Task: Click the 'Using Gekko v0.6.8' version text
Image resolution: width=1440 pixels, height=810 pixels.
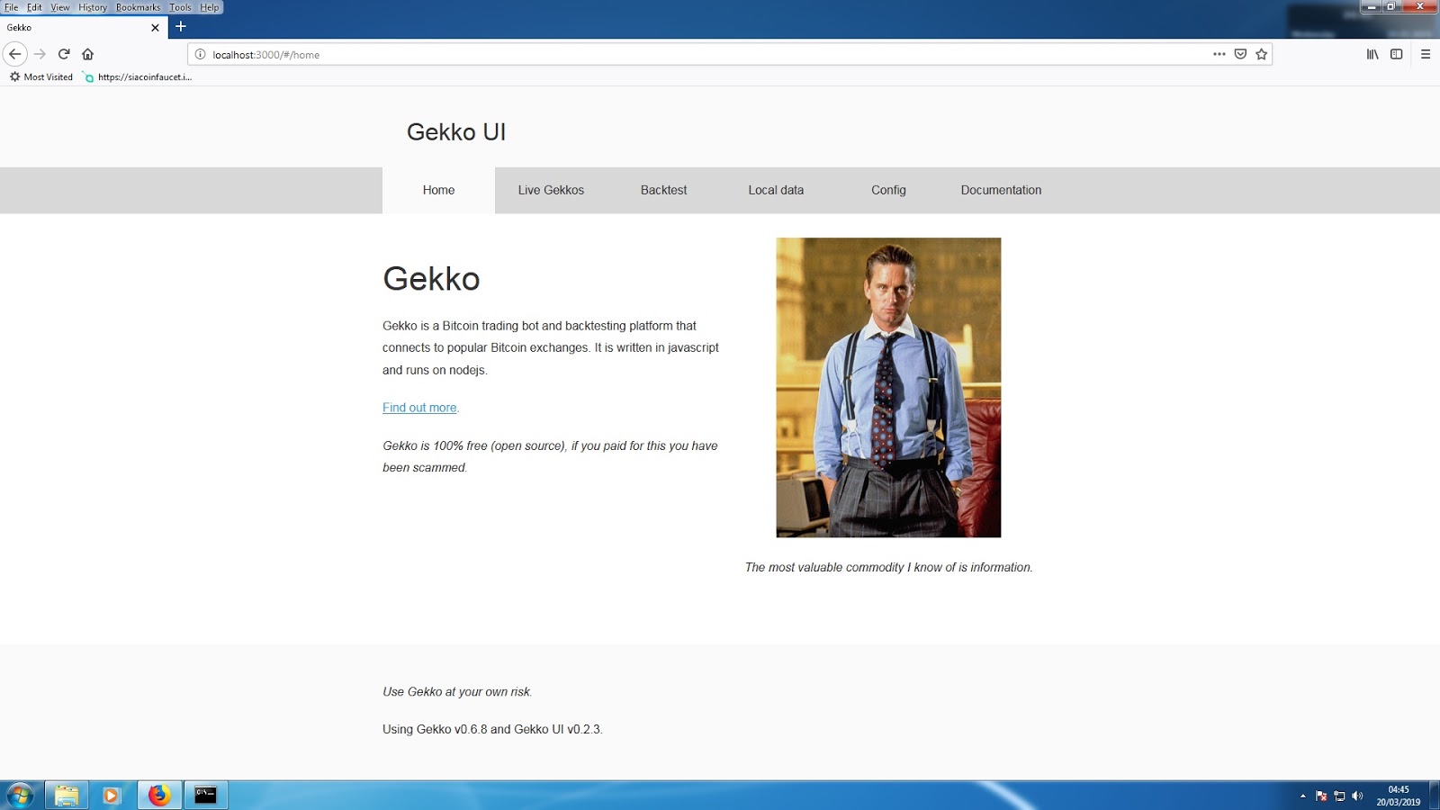Action: (x=492, y=729)
